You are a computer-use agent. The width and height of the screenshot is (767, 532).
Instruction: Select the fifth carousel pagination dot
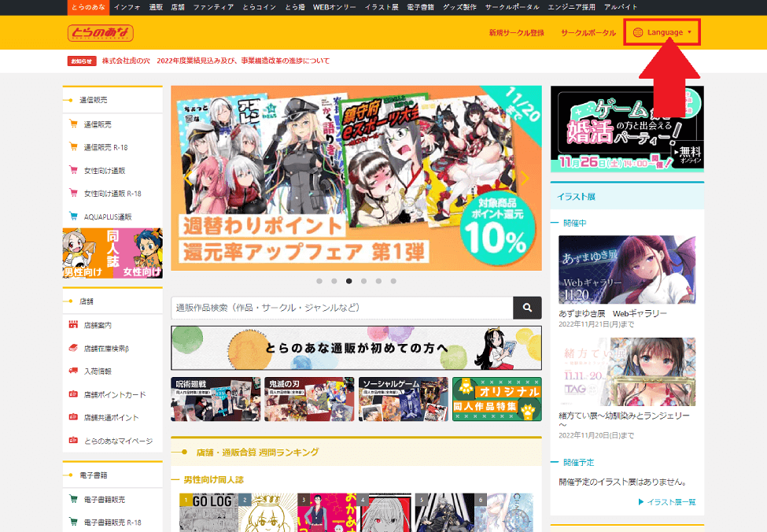click(x=378, y=281)
